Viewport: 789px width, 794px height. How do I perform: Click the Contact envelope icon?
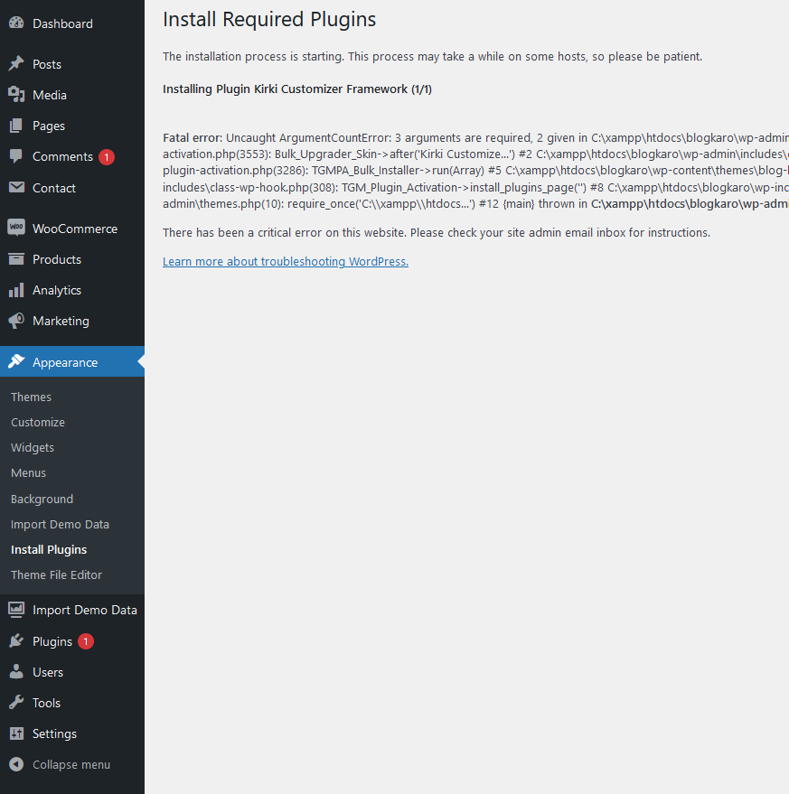(16, 188)
